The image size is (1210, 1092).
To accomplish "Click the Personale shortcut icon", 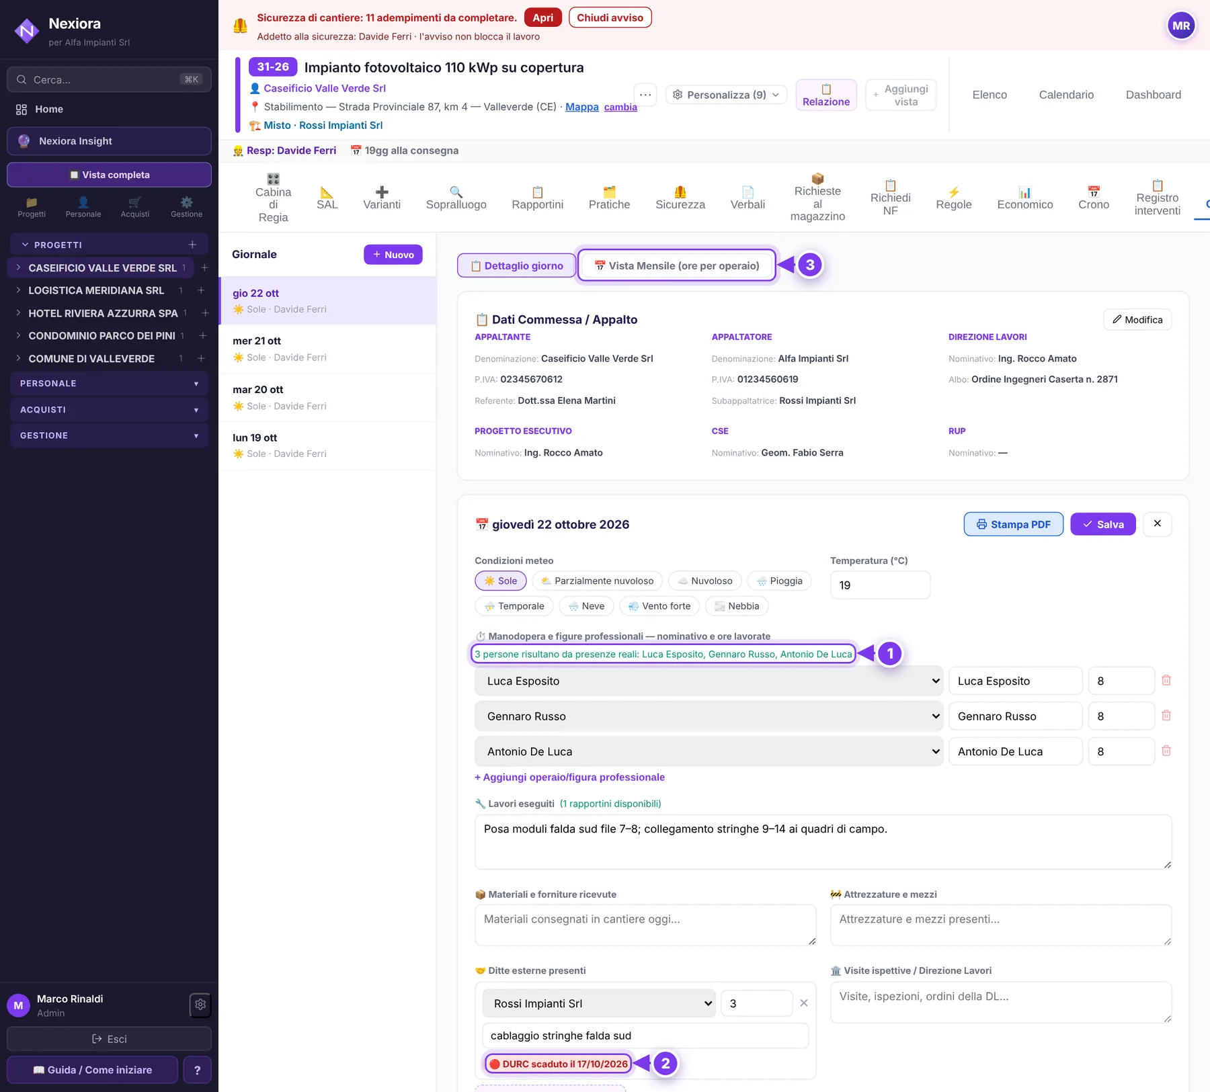I will [x=83, y=207].
